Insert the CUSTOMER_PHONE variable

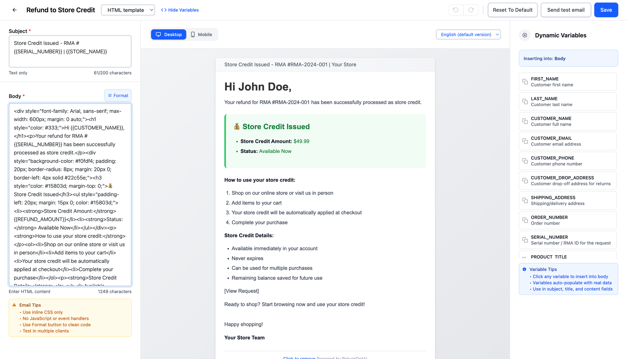pyautogui.click(x=567, y=161)
